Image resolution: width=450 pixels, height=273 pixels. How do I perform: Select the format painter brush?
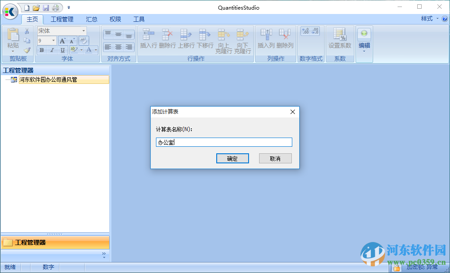pyautogui.click(x=27, y=50)
